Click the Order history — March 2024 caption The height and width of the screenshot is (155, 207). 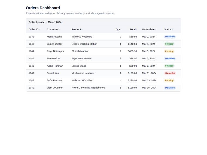(45, 22)
